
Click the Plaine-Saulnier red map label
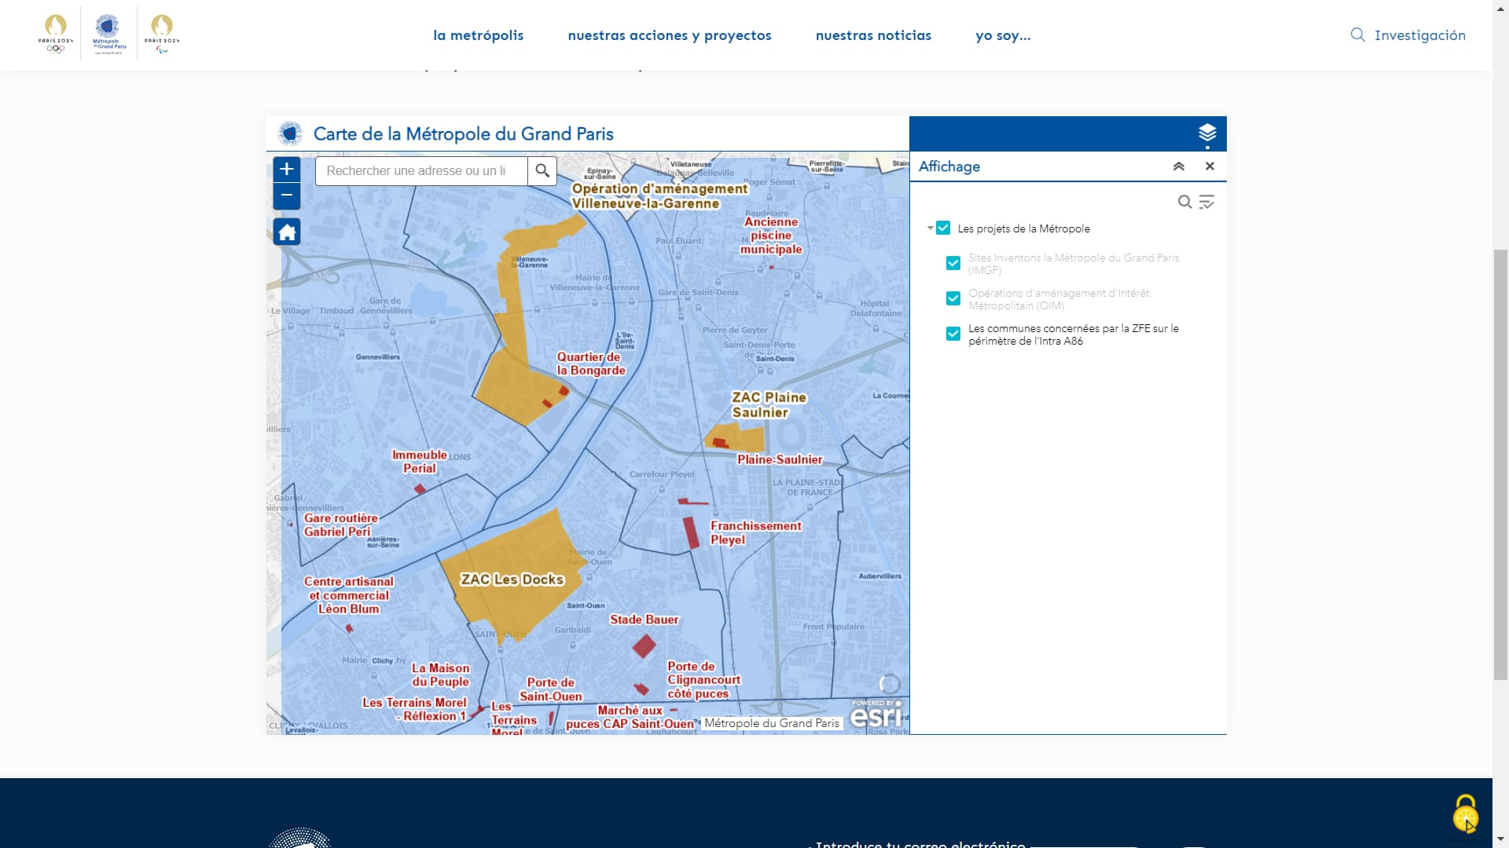click(780, 459)
